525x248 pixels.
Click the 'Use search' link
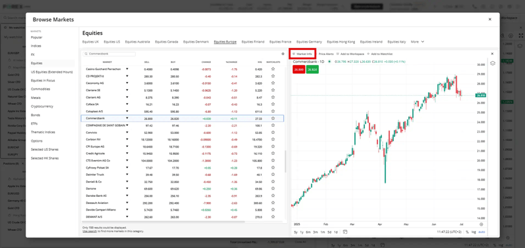[x=89, y=231]
